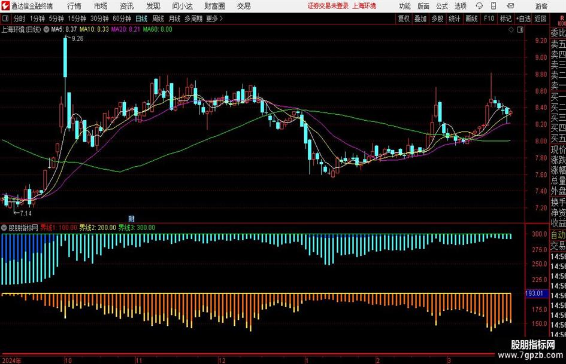Select the 周线 weekly period tab
The image size is (566, 364).
[158, 19]
